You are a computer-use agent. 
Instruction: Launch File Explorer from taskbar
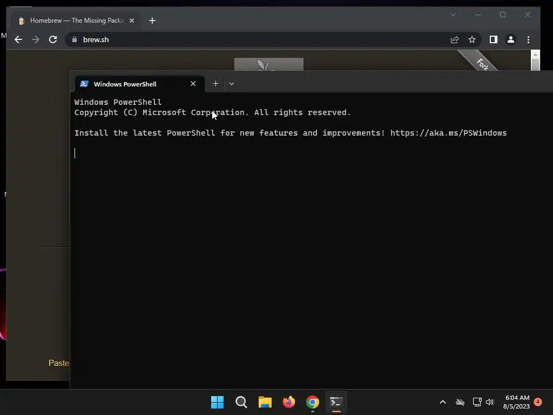coord(265,402)
